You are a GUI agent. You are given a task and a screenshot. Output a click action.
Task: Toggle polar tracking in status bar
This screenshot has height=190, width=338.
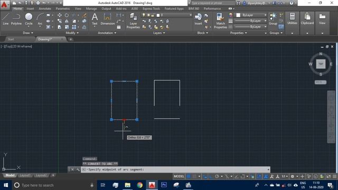click(x=217, y=176)
